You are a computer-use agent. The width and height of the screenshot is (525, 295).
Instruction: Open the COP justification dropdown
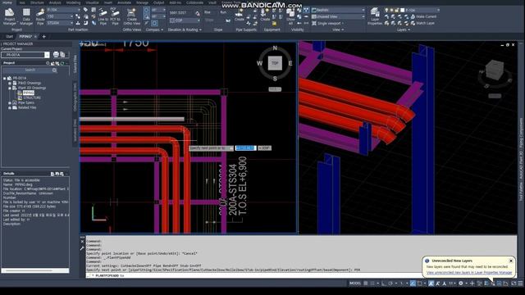(x=185, y=20)
